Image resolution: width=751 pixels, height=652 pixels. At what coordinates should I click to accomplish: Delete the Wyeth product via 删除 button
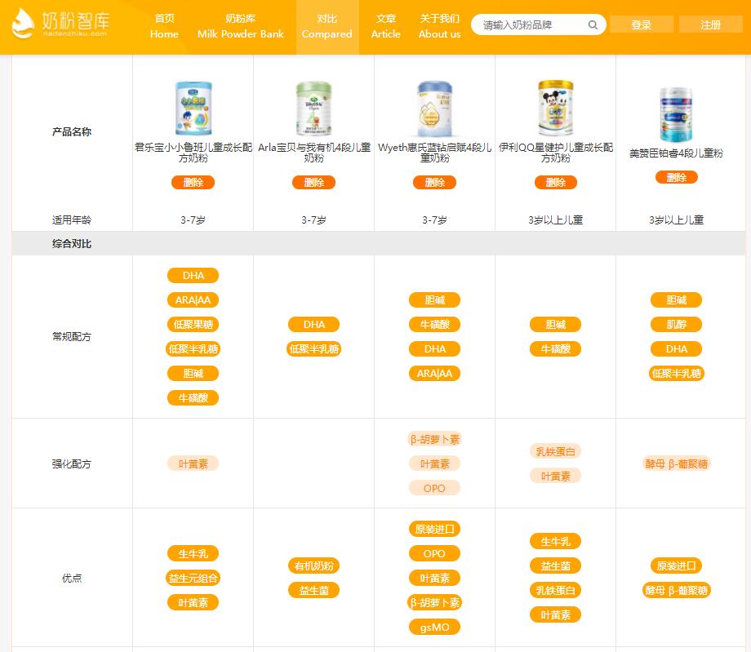pyautogui.click(x=434, y=182)
